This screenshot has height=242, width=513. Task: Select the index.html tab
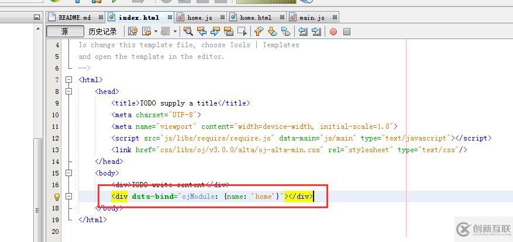click(139, 17)
